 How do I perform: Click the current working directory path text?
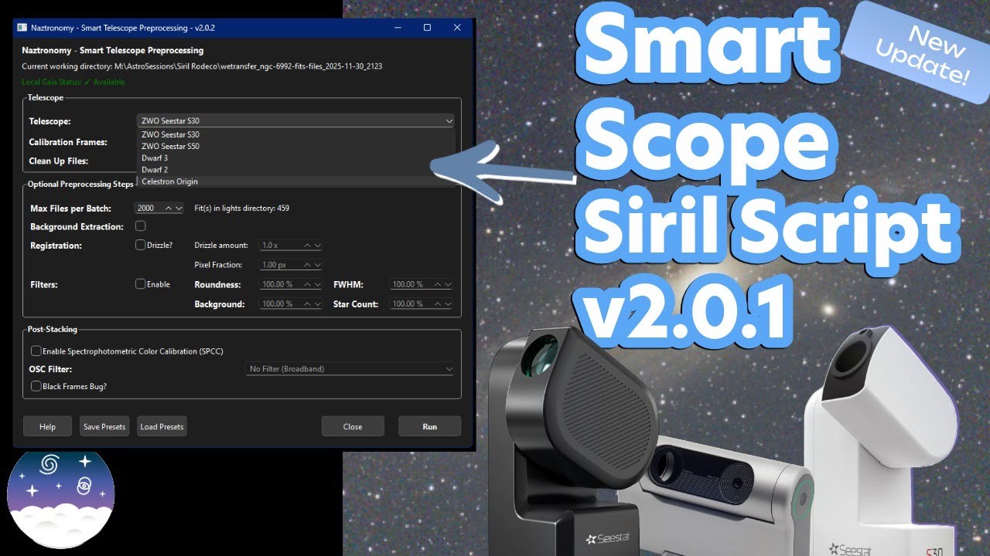(x=202, y=66)
